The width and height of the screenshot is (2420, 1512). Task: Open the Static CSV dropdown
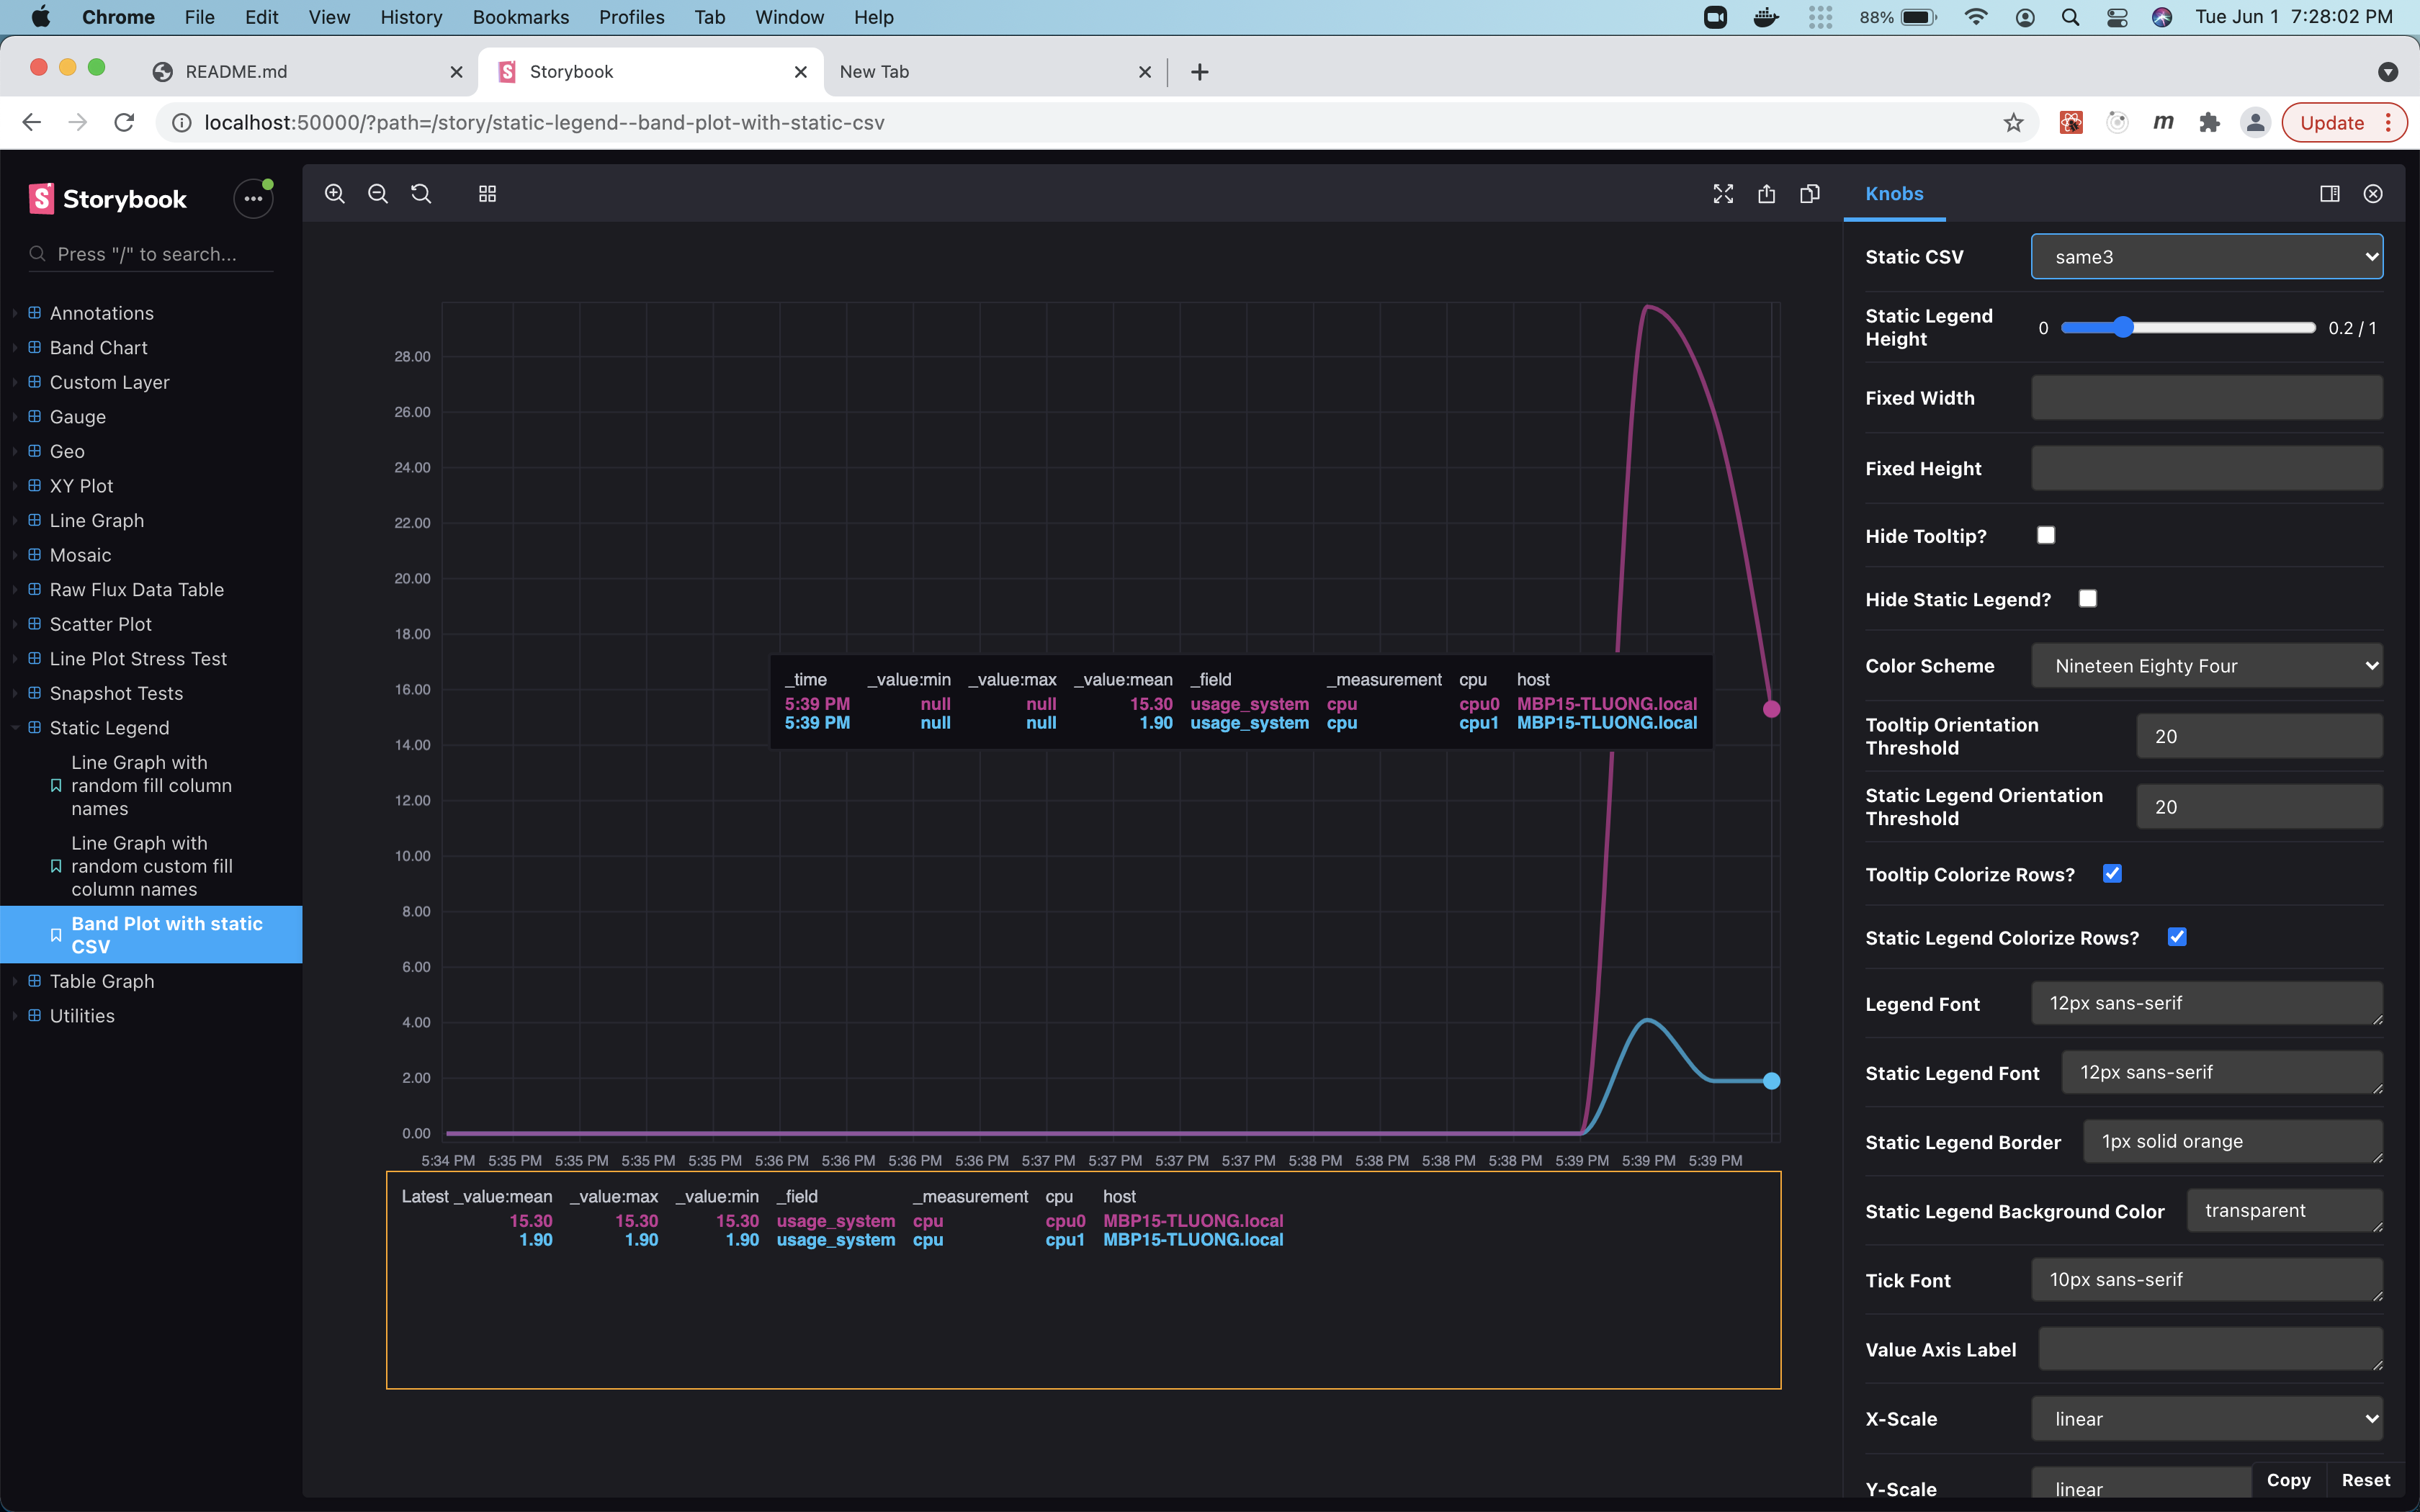tap(2206, 256)
